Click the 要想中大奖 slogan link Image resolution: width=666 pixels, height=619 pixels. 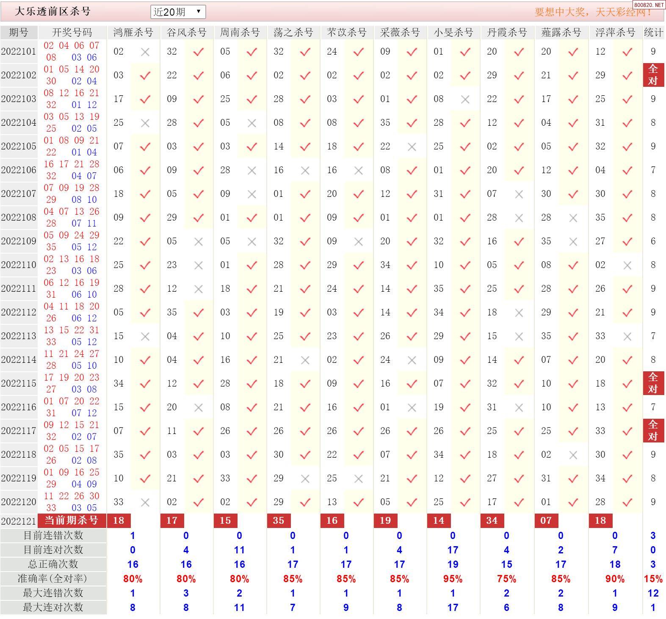593,12
